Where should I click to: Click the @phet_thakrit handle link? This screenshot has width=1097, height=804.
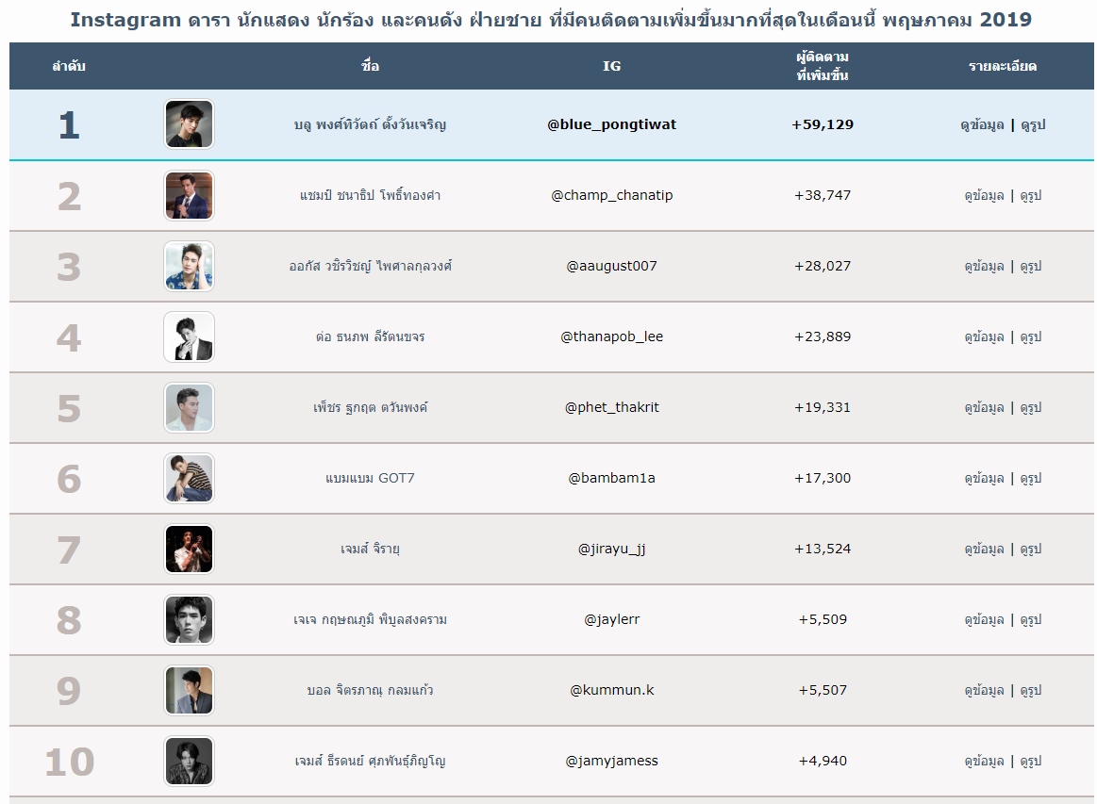611,407
